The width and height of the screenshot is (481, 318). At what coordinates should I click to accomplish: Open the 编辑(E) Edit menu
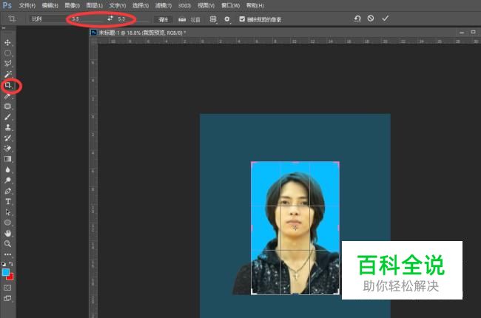50,5
